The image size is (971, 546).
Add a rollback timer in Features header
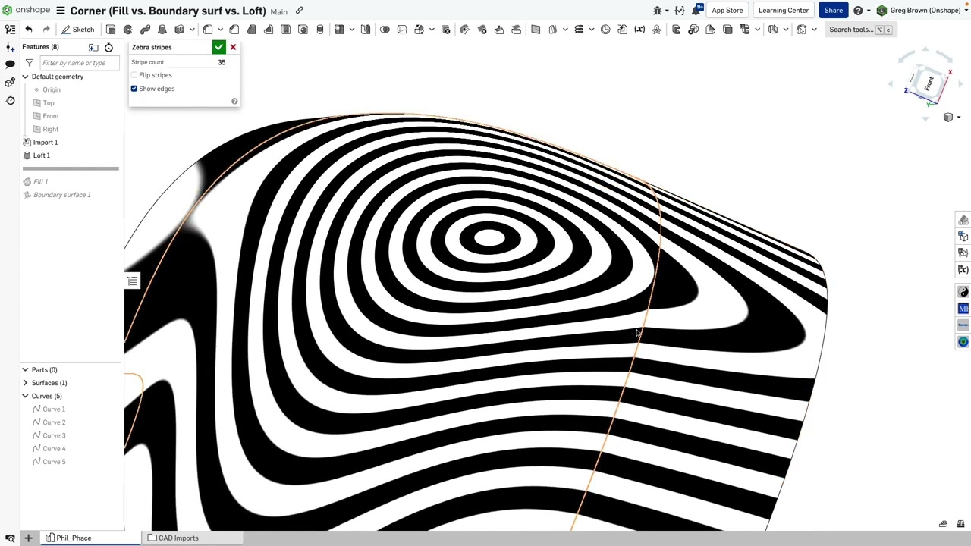pyautogui.click(x=108, y=47)
